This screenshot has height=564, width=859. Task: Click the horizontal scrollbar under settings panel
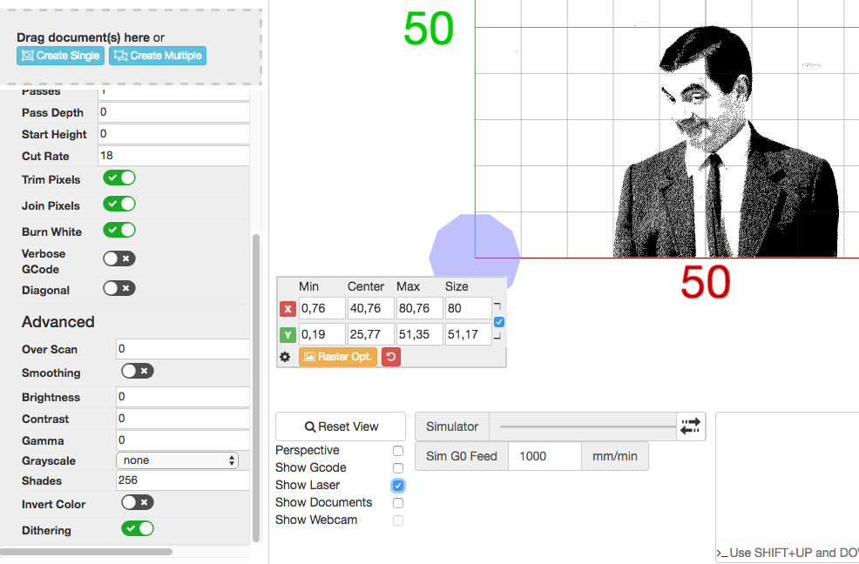[86, 552]
